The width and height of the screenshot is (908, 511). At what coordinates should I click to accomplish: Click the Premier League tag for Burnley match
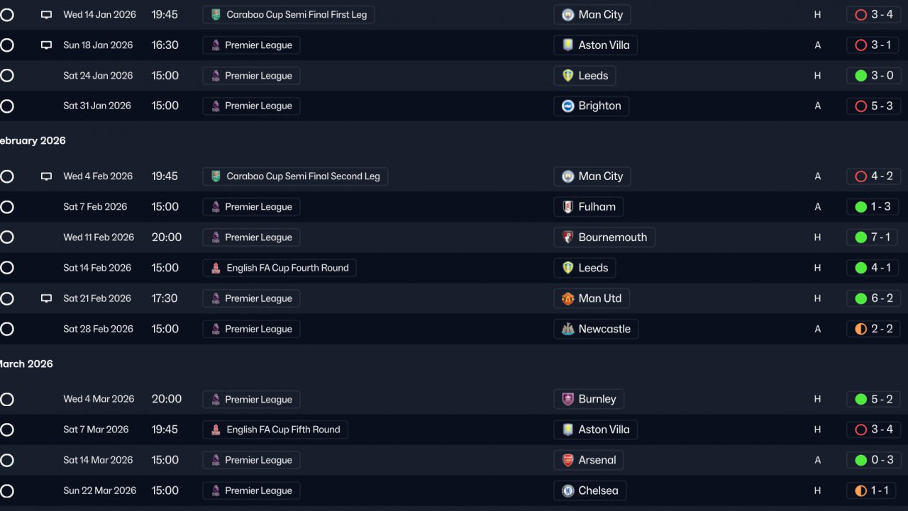251,399
